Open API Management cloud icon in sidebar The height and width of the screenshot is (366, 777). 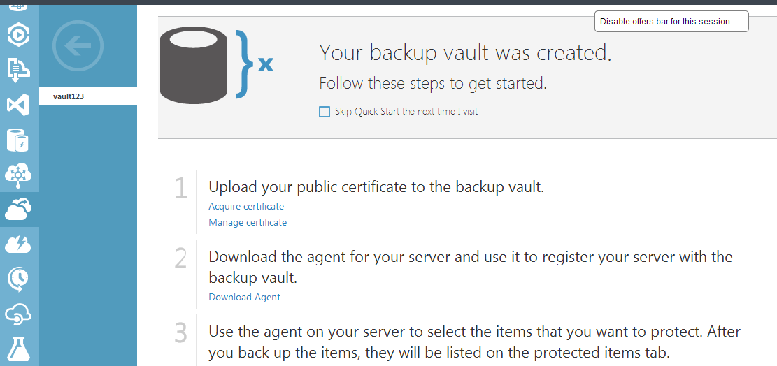[x=19, y=314]
